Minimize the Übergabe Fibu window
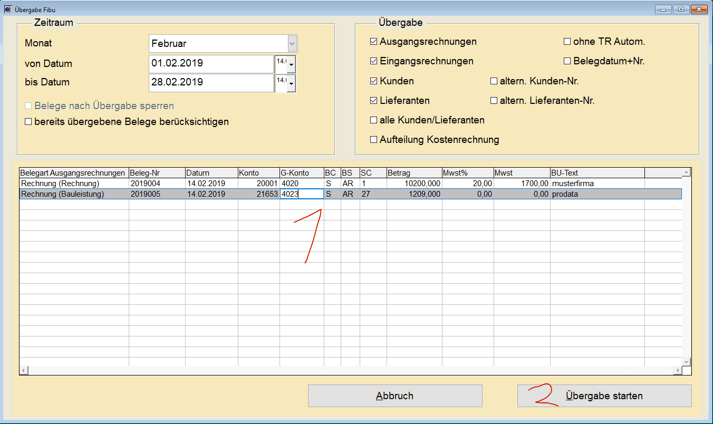 point(662,9)
